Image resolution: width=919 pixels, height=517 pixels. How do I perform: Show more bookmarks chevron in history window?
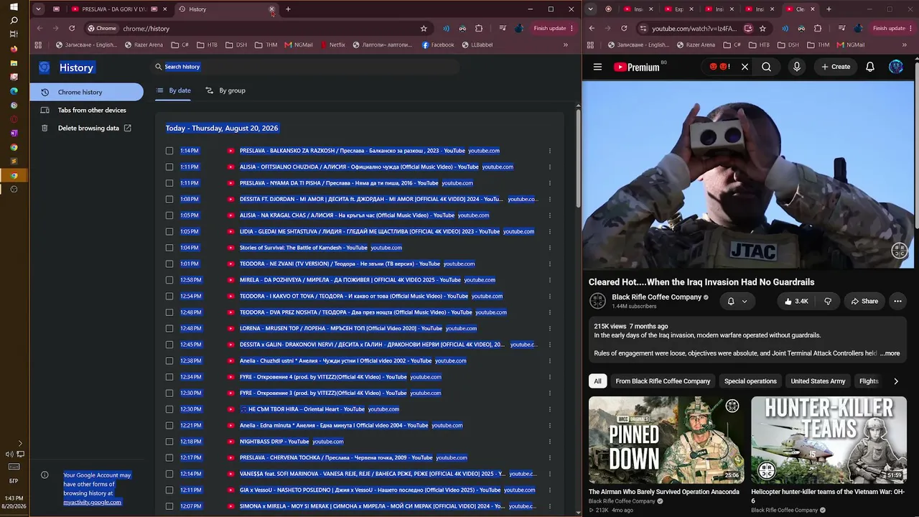pyautogui.click(x=566, y=45)
